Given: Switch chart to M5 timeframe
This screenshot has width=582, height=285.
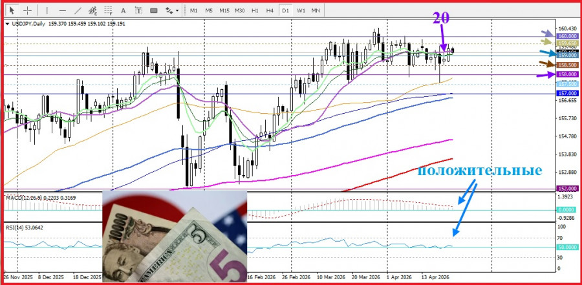Looking at the screenshot, I should [209, 10].
